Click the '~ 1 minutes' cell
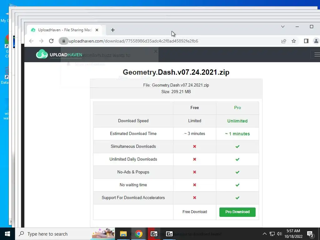This screenshot has height=240, width=320. 237,134
